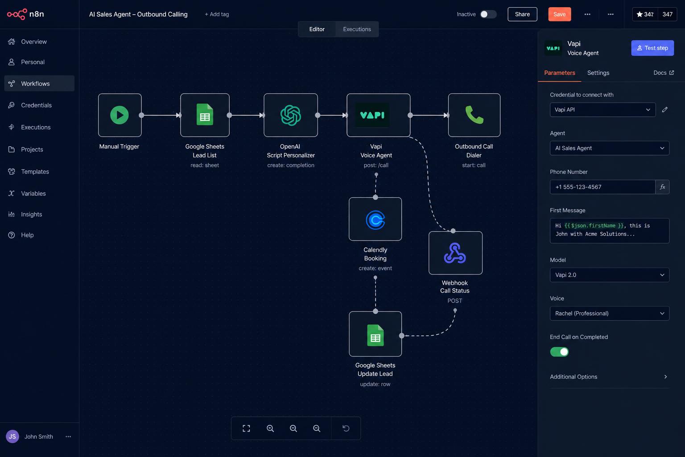685x457 pixels.
Task: Select the Webhook Call Status node
Action: pos(455,253)
